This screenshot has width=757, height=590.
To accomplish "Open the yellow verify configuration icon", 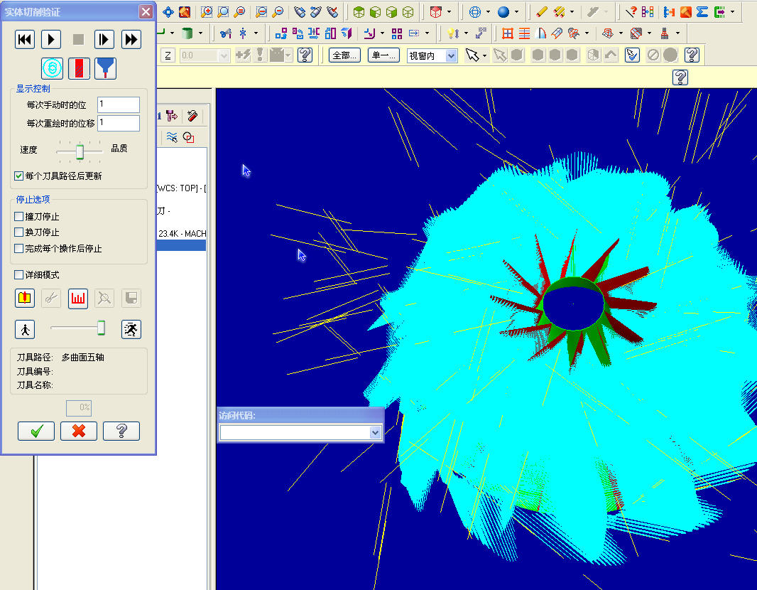I will pyautogui.click(x=25, y=298).
